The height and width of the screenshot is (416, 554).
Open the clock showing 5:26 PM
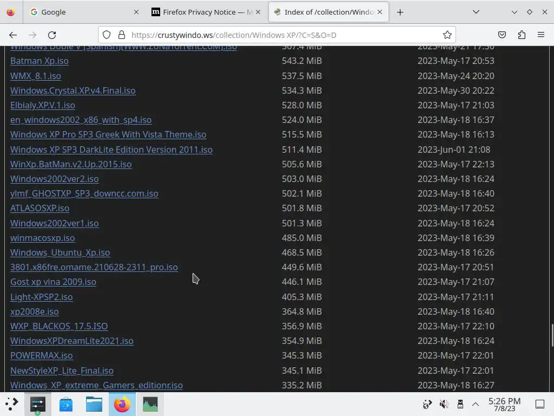tap(504, 404)
